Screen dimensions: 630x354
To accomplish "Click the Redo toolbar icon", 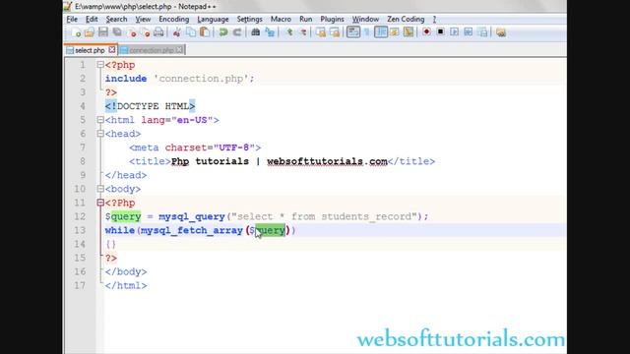I will (x=237, y=32).
